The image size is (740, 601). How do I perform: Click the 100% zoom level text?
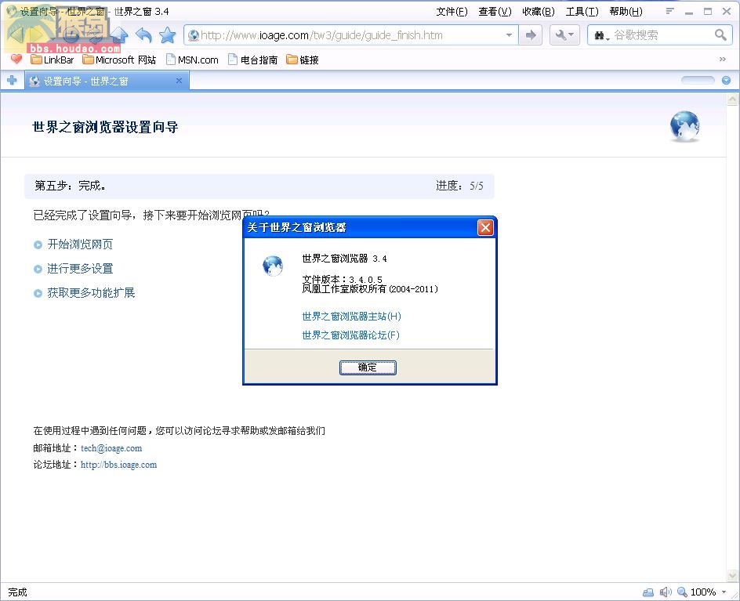pos(703,592)
